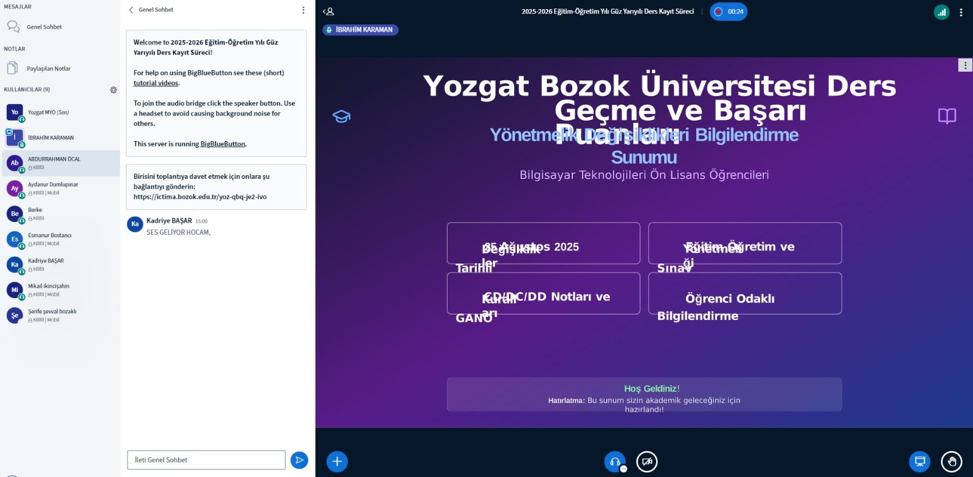
Task: Toggle the raise hand button
Action: tap(951, 462)
